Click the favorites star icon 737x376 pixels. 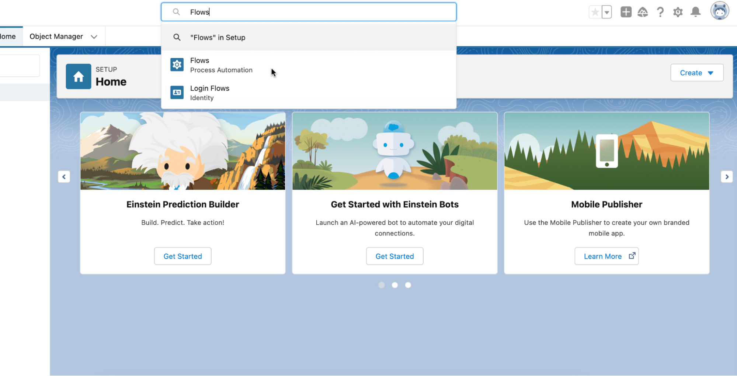[x=595, y=12]
